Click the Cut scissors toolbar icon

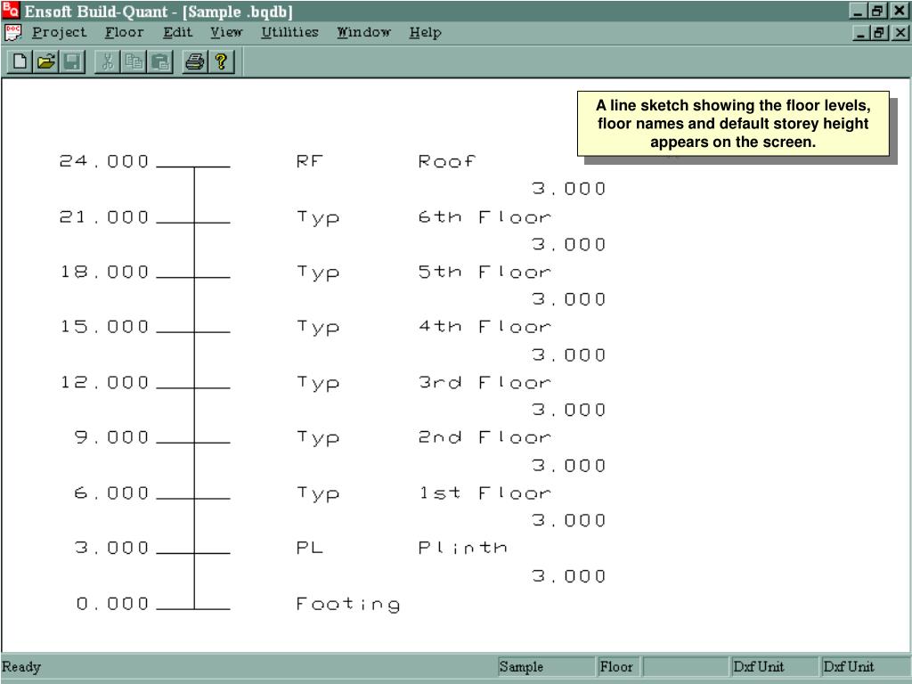[108, 61]
